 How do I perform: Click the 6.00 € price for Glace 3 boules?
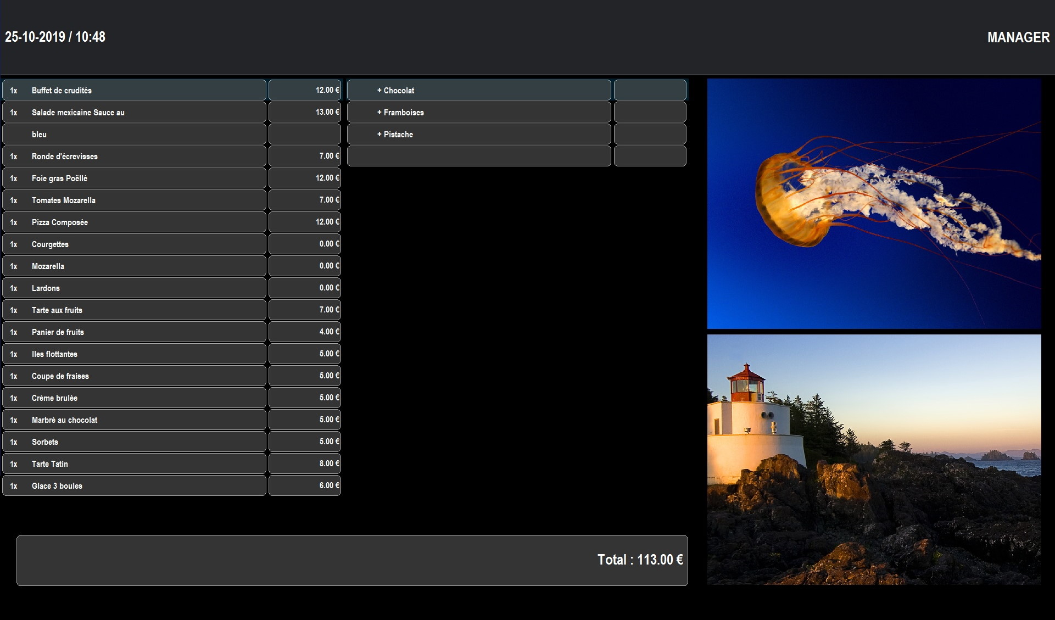click(x=305, y=485)
